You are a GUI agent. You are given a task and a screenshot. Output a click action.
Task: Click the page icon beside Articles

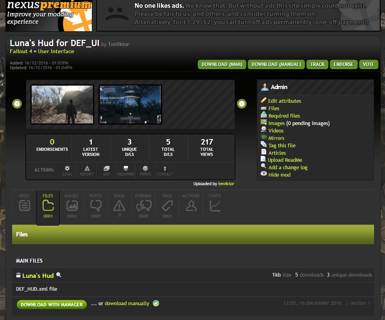[264, 152]
